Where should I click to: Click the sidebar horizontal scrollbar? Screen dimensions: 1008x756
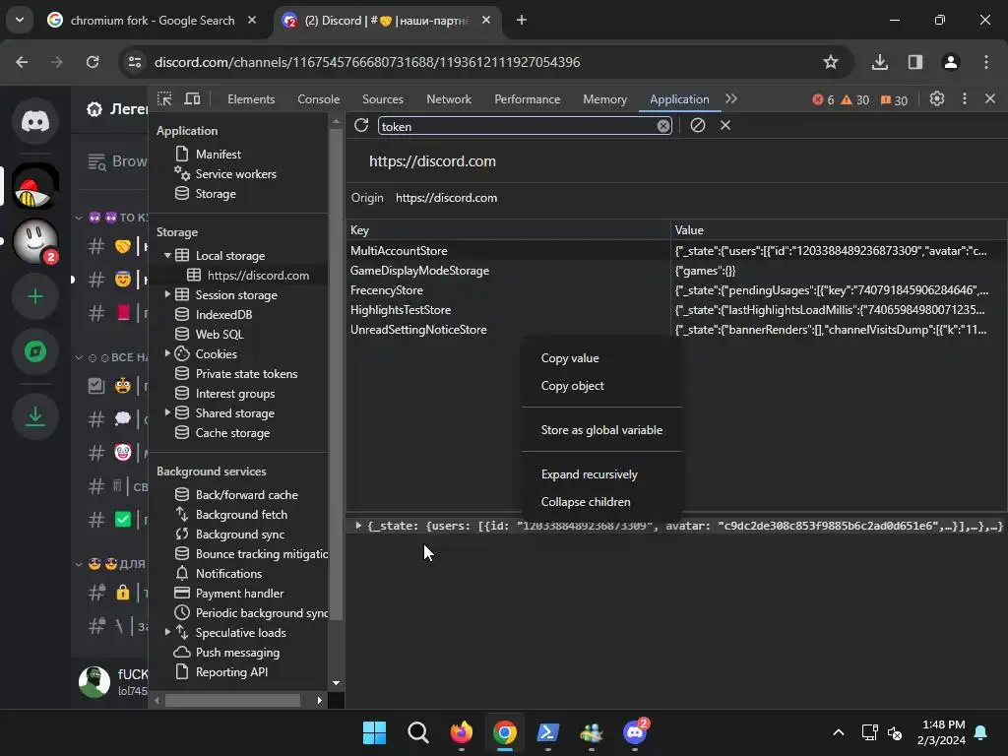tap(232, 700)
